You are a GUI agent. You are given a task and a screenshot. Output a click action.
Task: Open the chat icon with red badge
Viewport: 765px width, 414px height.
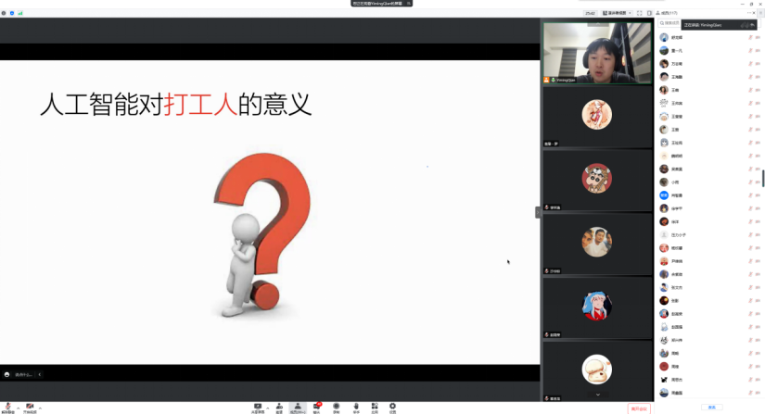point(317,406)
